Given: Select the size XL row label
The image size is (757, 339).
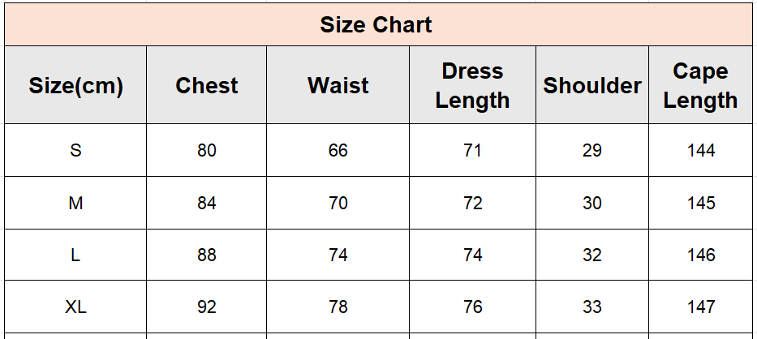Looking at the screenshot, I should (x=75, y=307).
